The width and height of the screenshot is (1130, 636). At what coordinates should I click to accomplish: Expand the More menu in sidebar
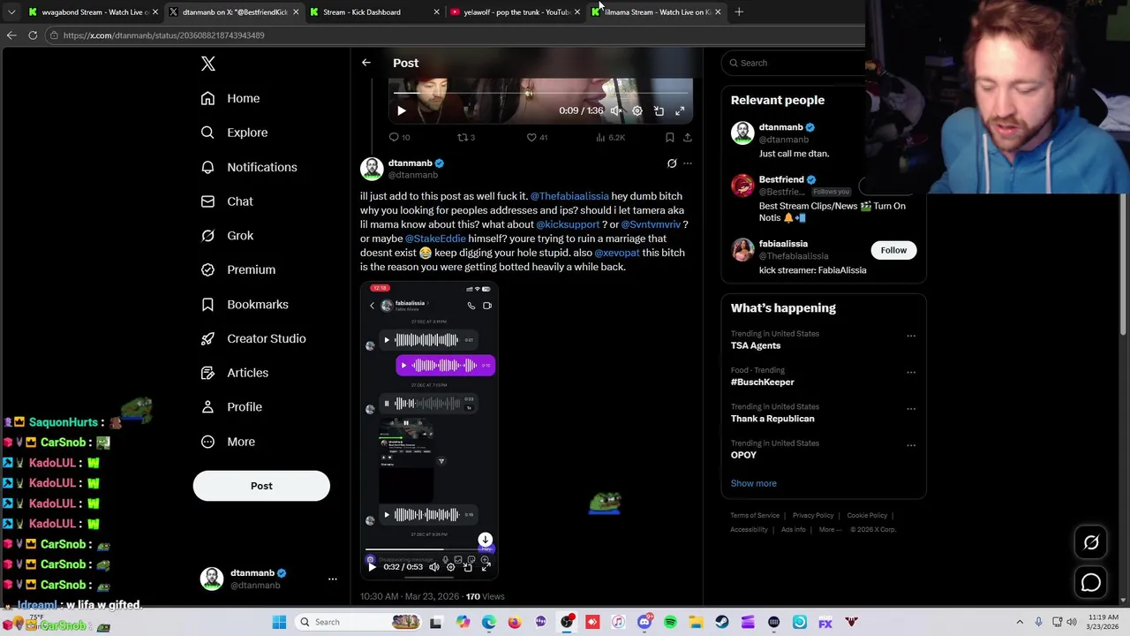pos(228,442)
